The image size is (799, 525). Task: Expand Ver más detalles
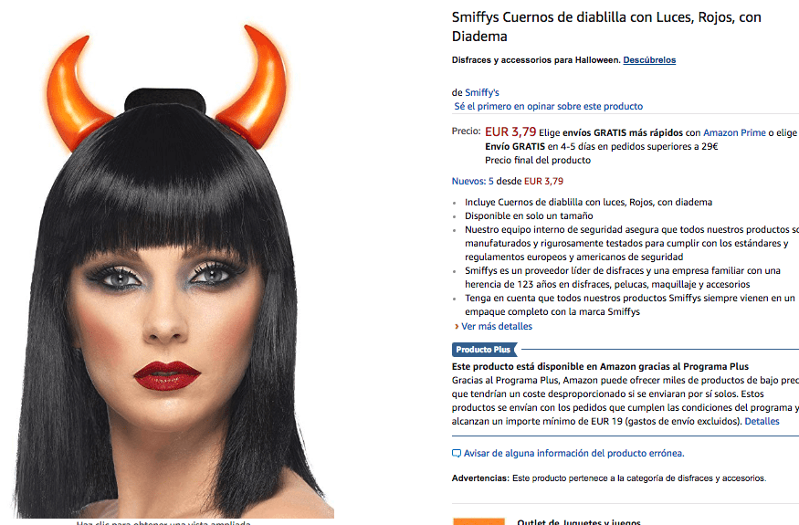(497, 326)
